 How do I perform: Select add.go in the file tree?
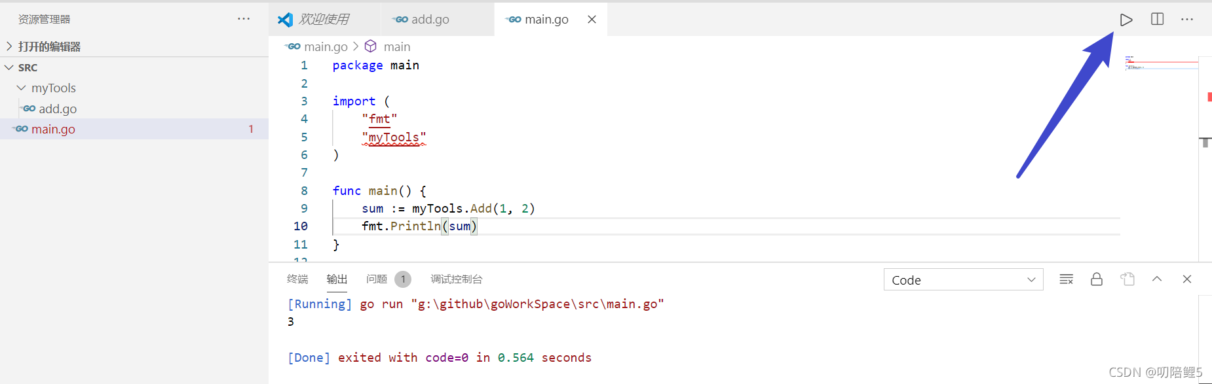[58, 109]
